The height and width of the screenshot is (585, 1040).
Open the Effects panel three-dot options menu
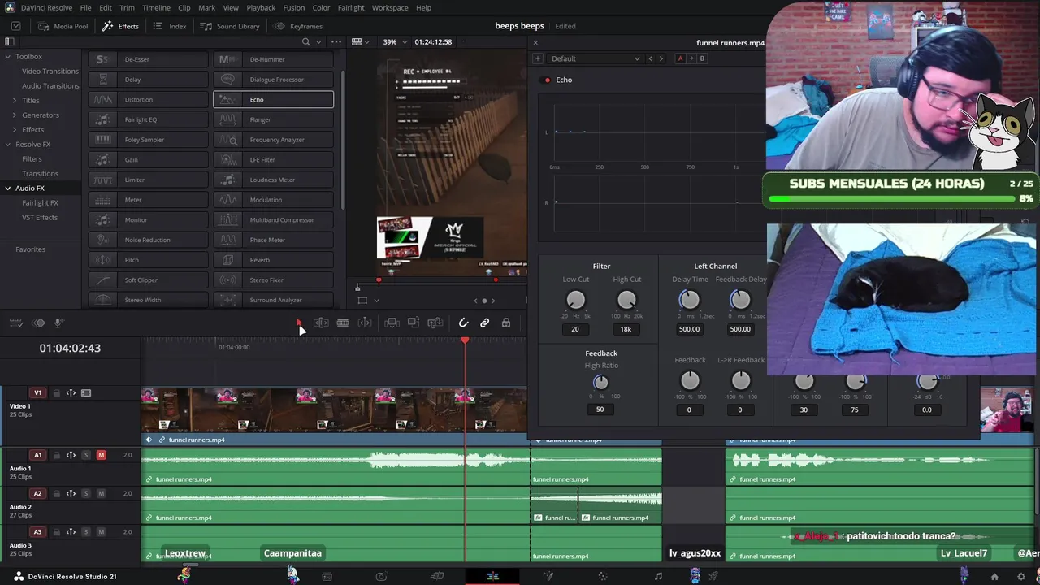(336, 42)
